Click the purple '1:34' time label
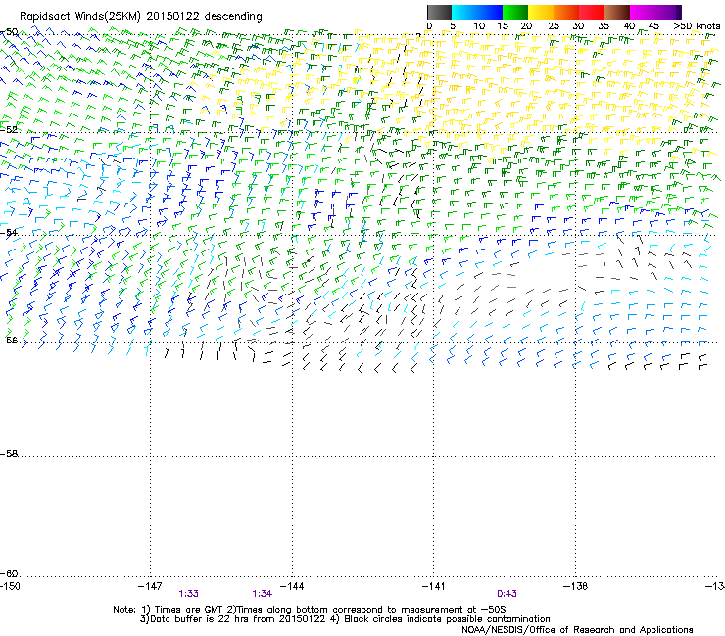Image resolution: width=725 pixels, height=636 pixels. coord(263,594)
